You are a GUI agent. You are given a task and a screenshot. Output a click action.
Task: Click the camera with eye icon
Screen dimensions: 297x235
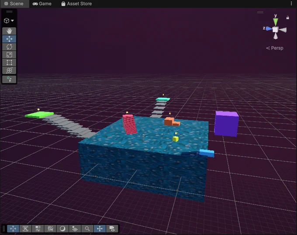coord(112,228)
